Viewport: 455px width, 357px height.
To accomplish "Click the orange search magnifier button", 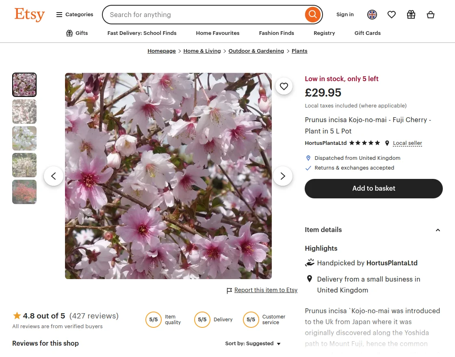I will (x=312, y=15).
